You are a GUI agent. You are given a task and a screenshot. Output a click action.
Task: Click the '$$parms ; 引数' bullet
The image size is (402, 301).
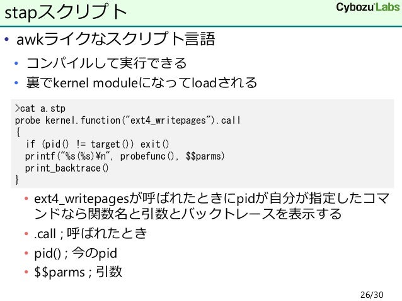tap(78, 272)
